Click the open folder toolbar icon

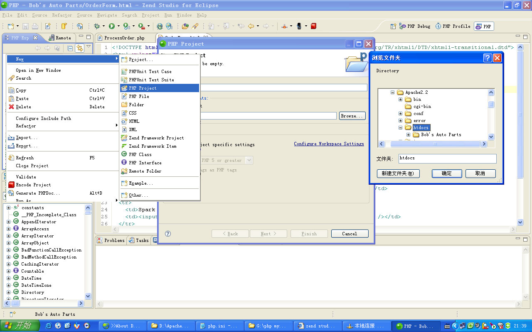pyautogui.click(x=185, y=26)
